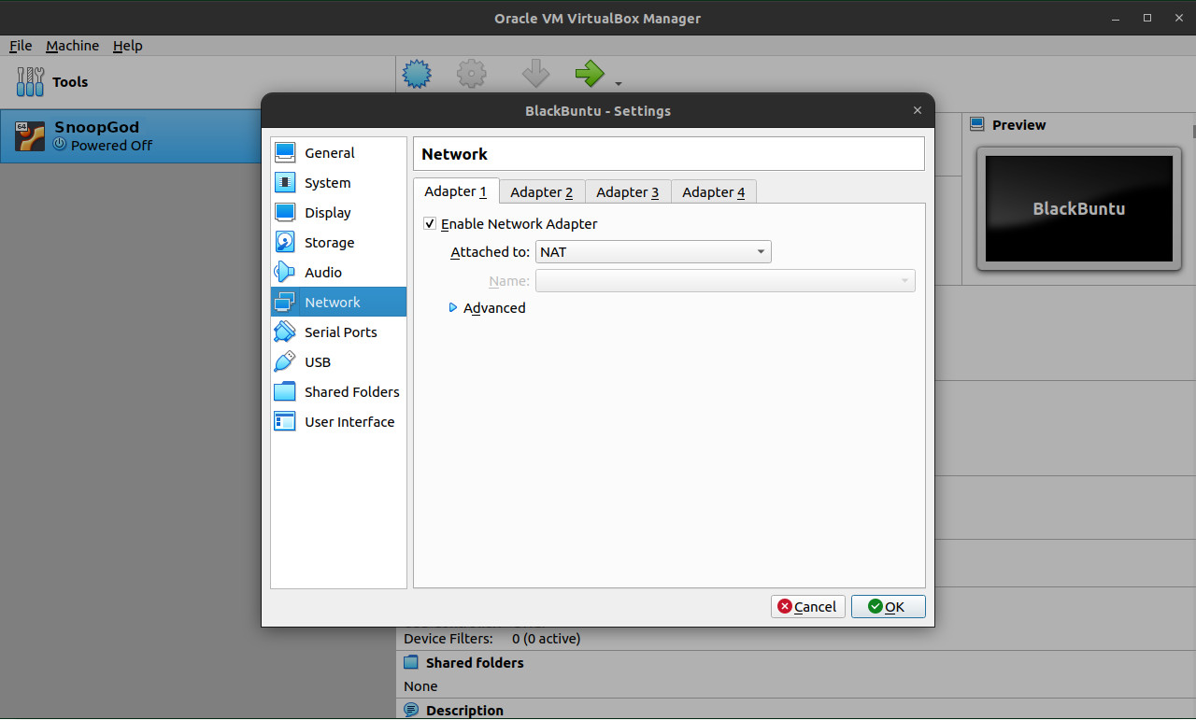Click the Tools icon in the left panel
The image size is (1196, 720).
[30, 82]
